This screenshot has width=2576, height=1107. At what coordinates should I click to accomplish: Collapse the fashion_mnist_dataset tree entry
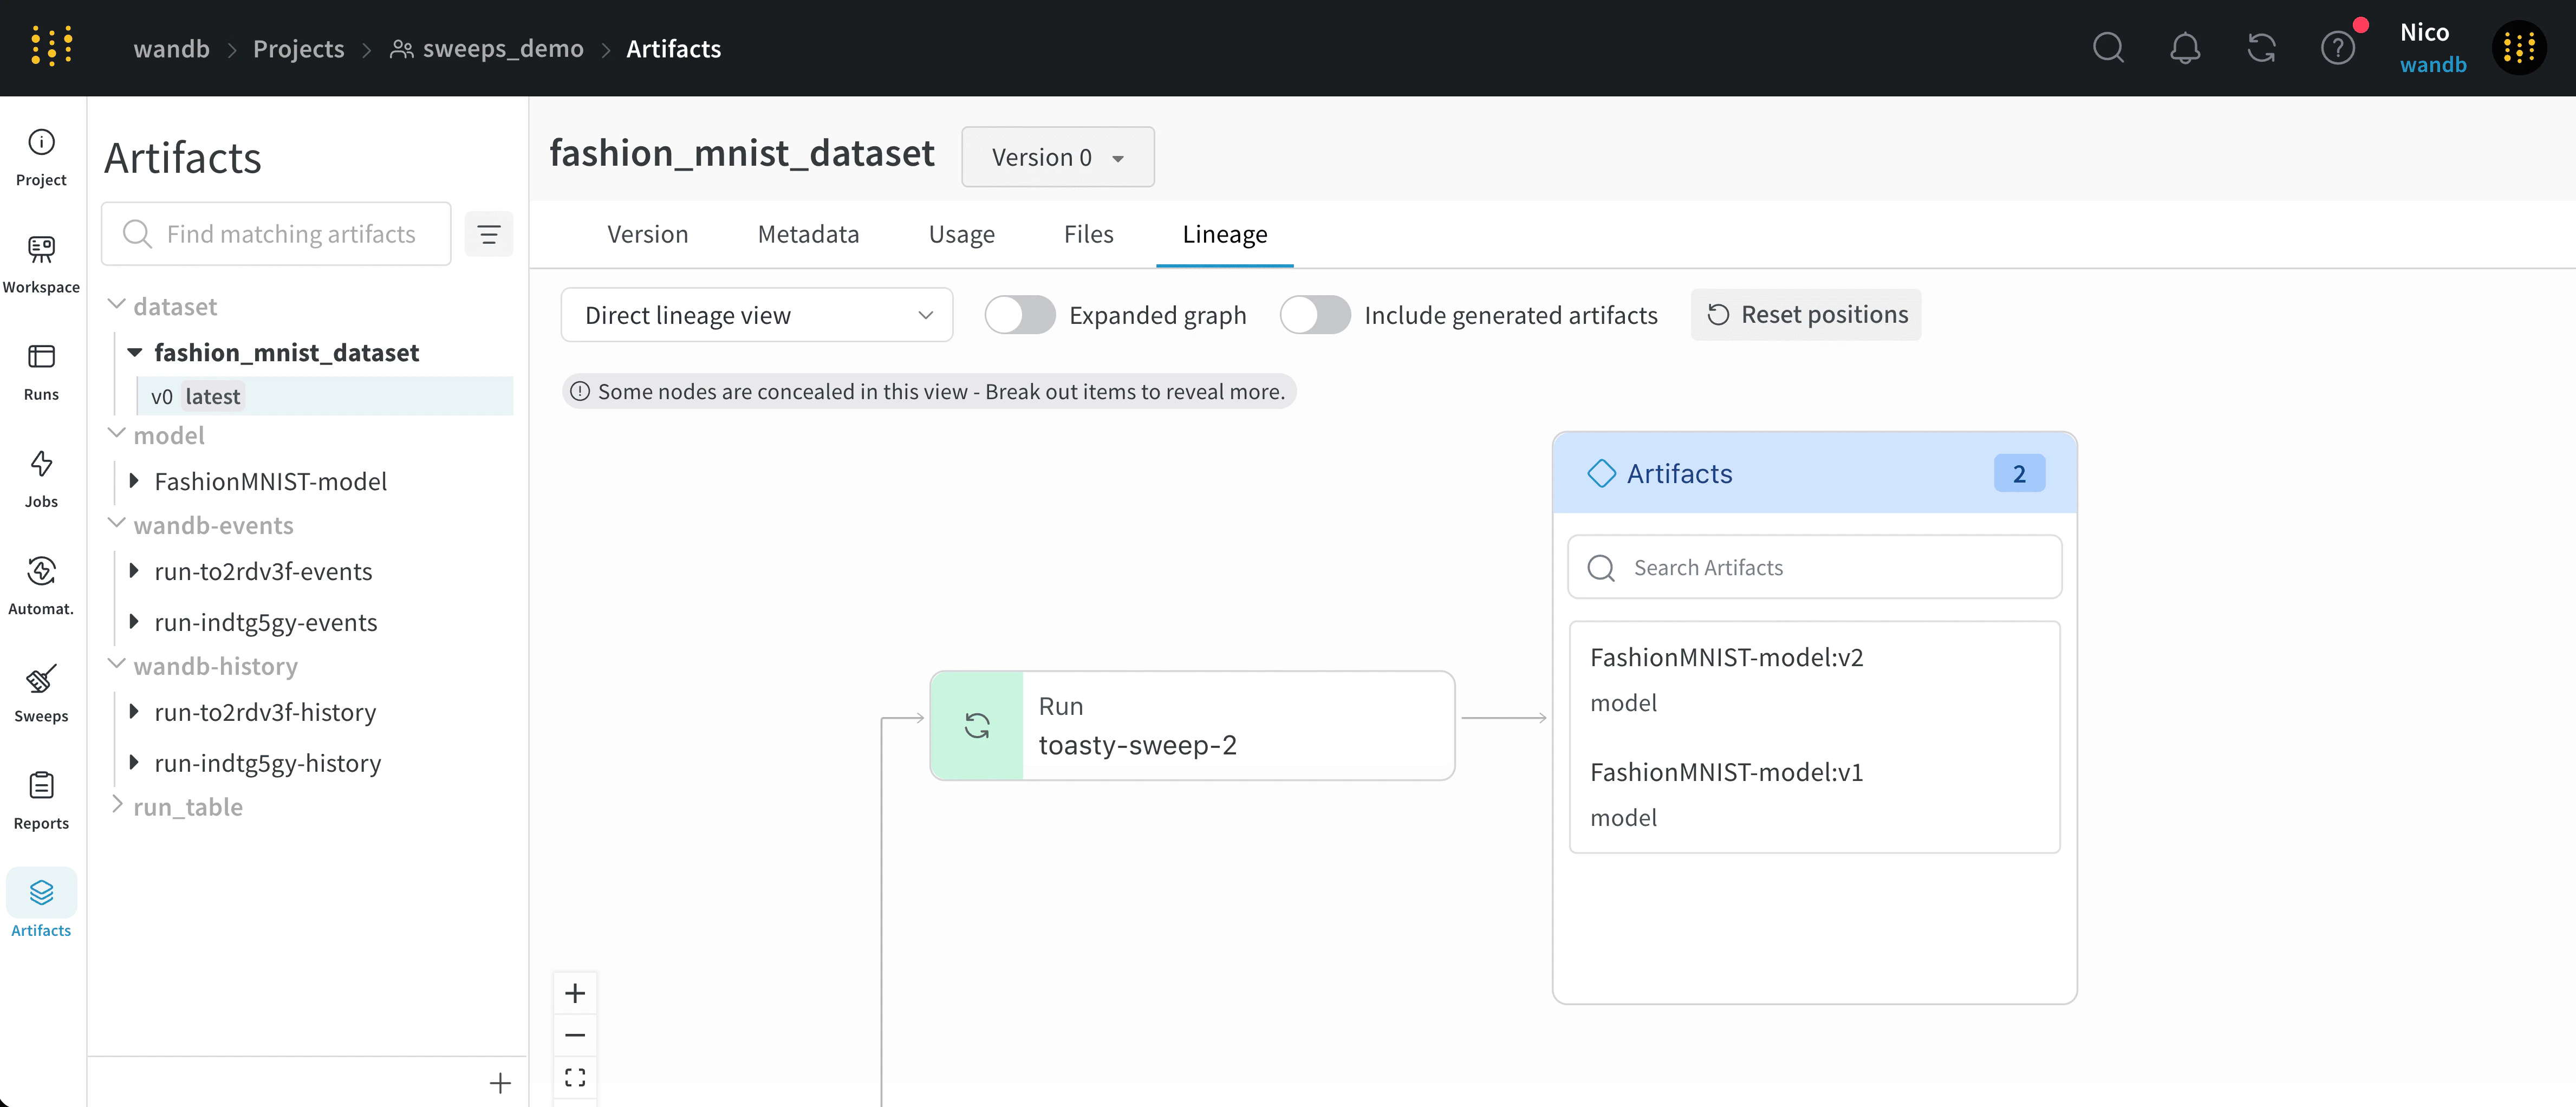tap(137, 352)
